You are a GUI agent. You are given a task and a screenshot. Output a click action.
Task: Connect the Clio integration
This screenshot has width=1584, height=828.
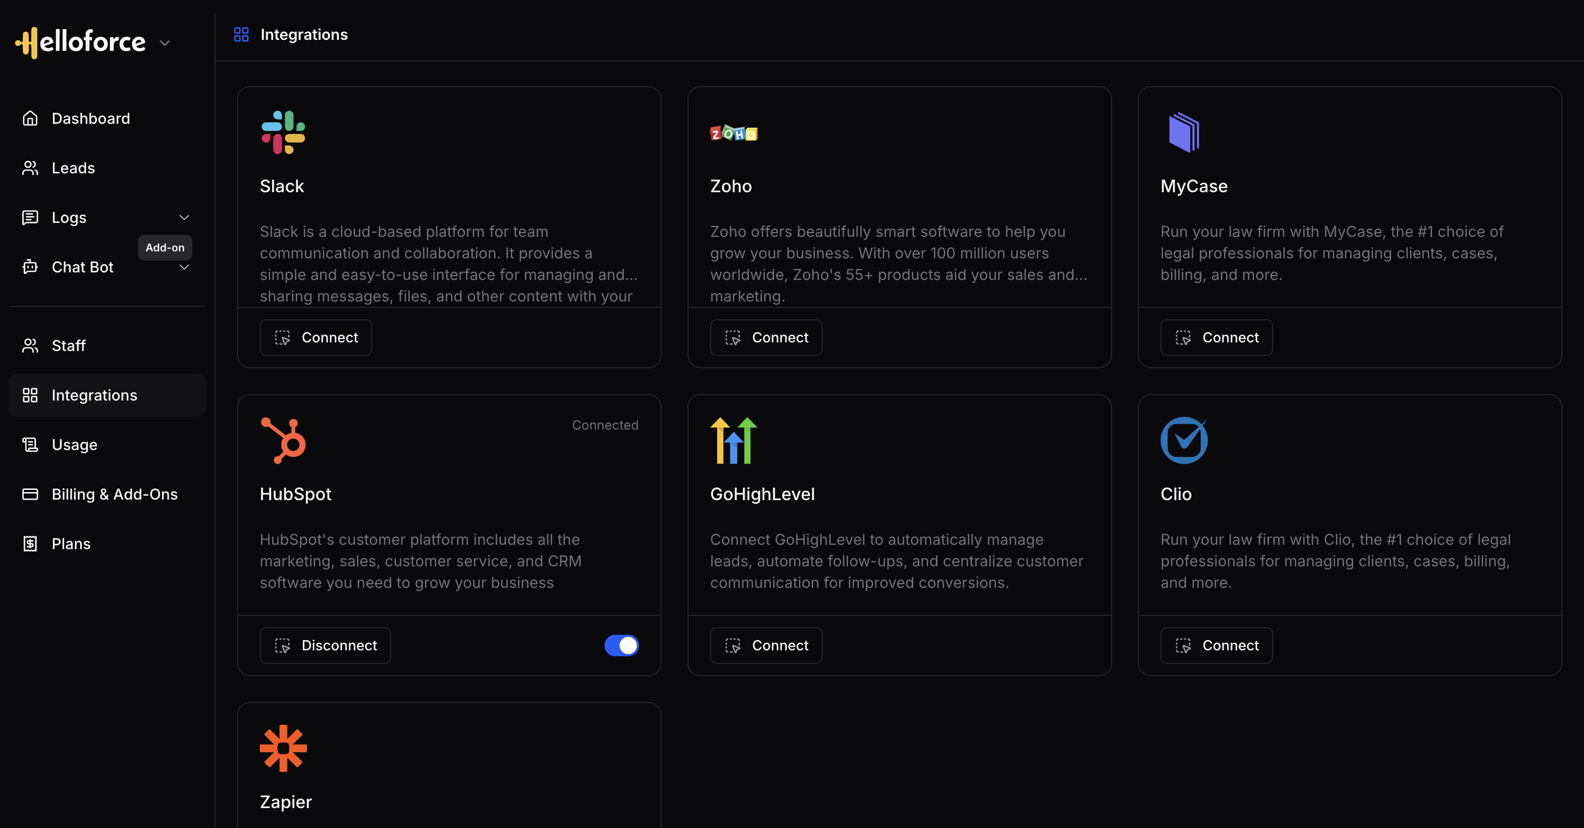tap(1217, 645)
